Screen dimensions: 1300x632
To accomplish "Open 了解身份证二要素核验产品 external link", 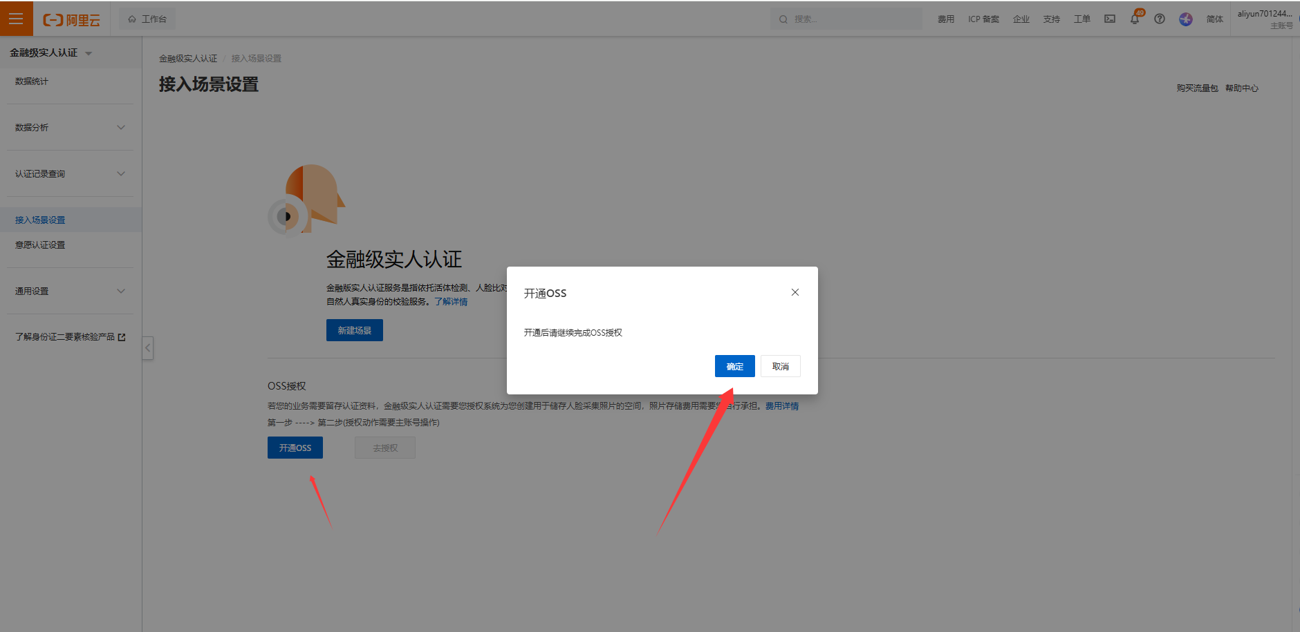I will click(70, 337).
